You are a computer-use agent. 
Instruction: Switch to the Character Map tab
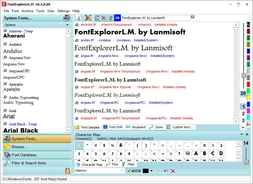click(89, 165)
